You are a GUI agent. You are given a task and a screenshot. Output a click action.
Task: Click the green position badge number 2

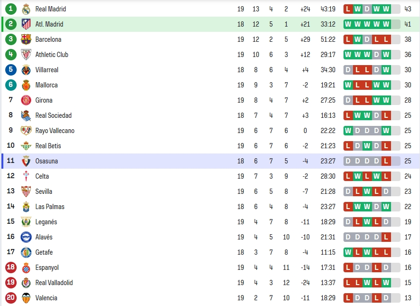(11, 24)
